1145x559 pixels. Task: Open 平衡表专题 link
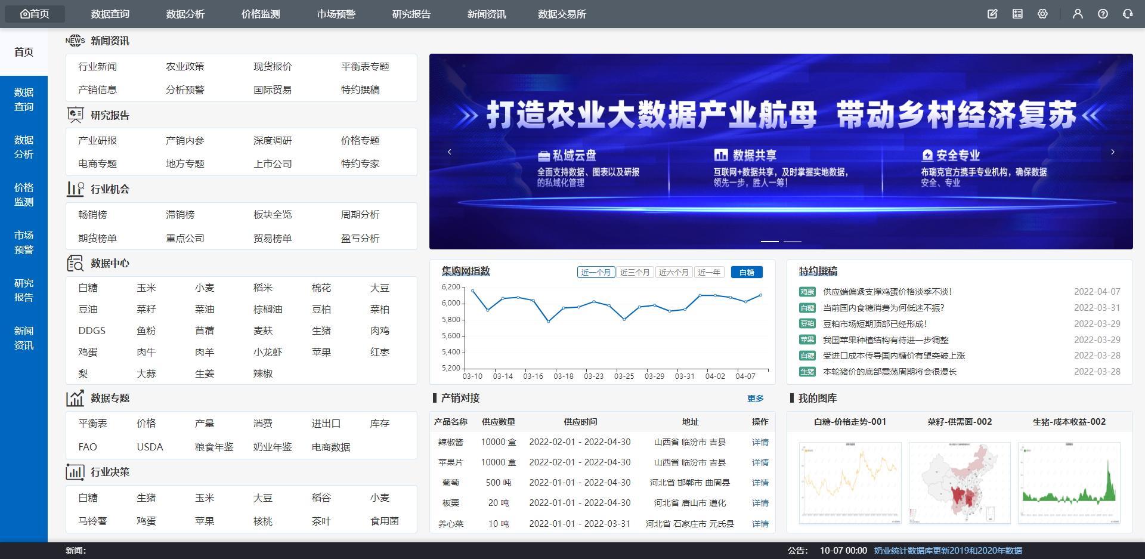365,66
